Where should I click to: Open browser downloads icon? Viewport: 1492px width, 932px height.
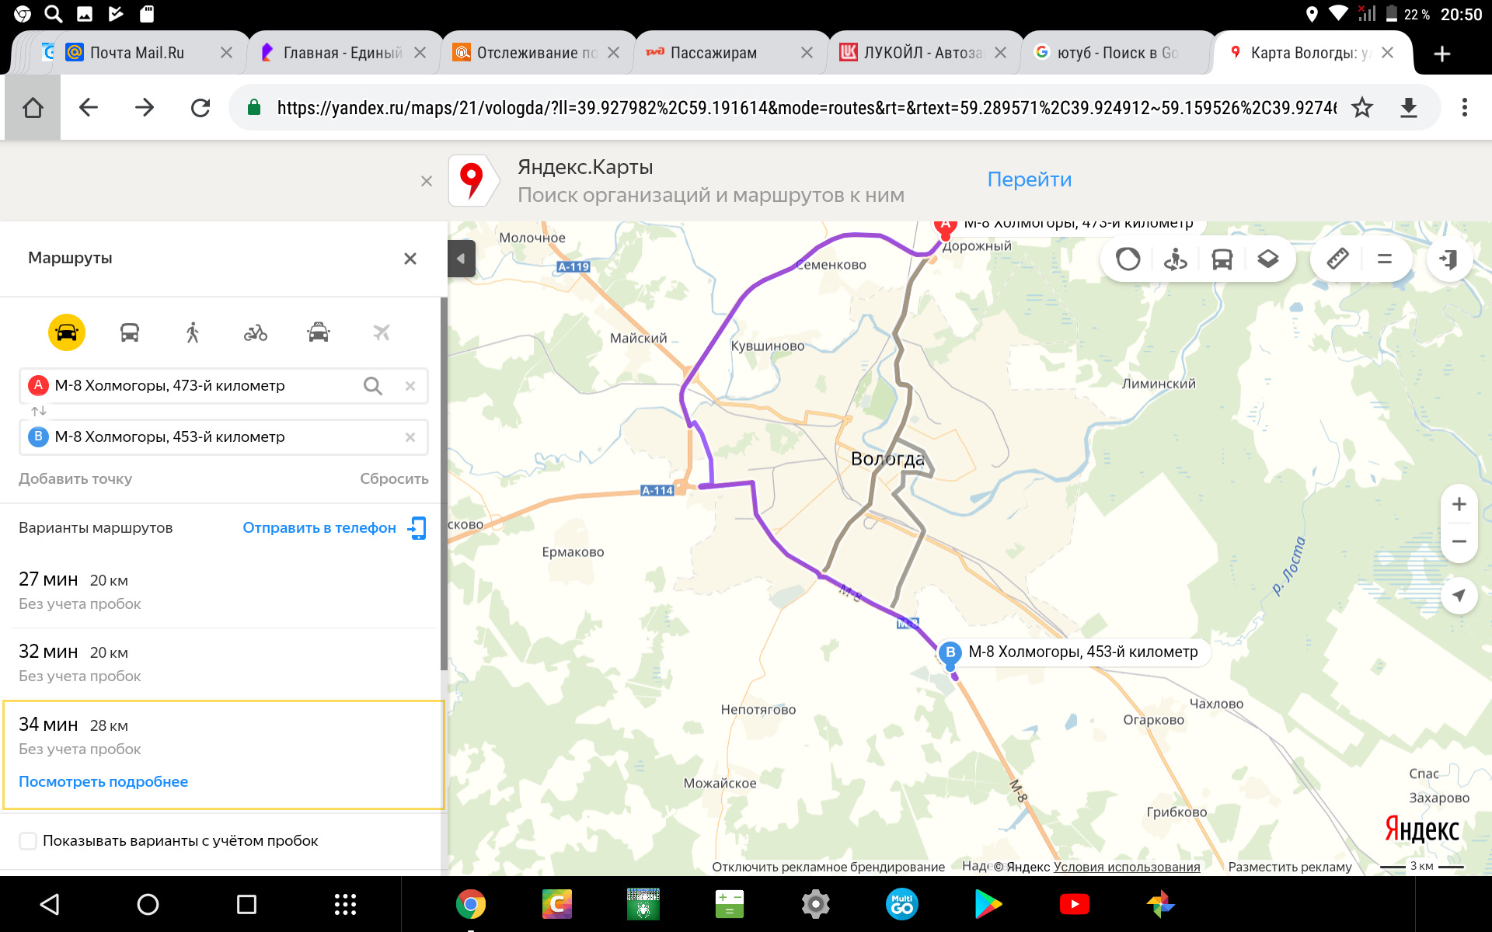(x=1409, y=107)
